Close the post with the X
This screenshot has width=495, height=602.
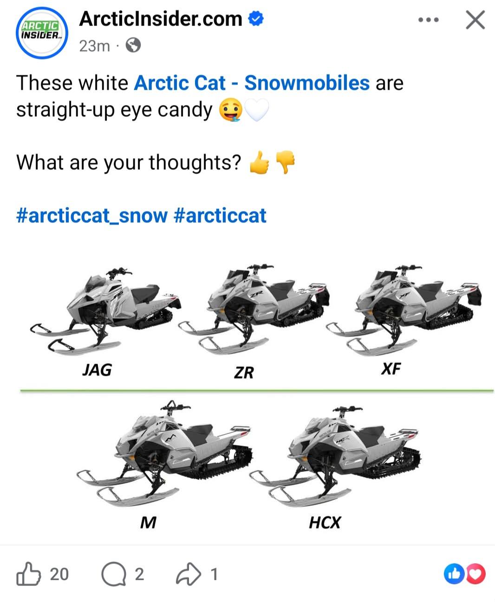tap(475, 20)
